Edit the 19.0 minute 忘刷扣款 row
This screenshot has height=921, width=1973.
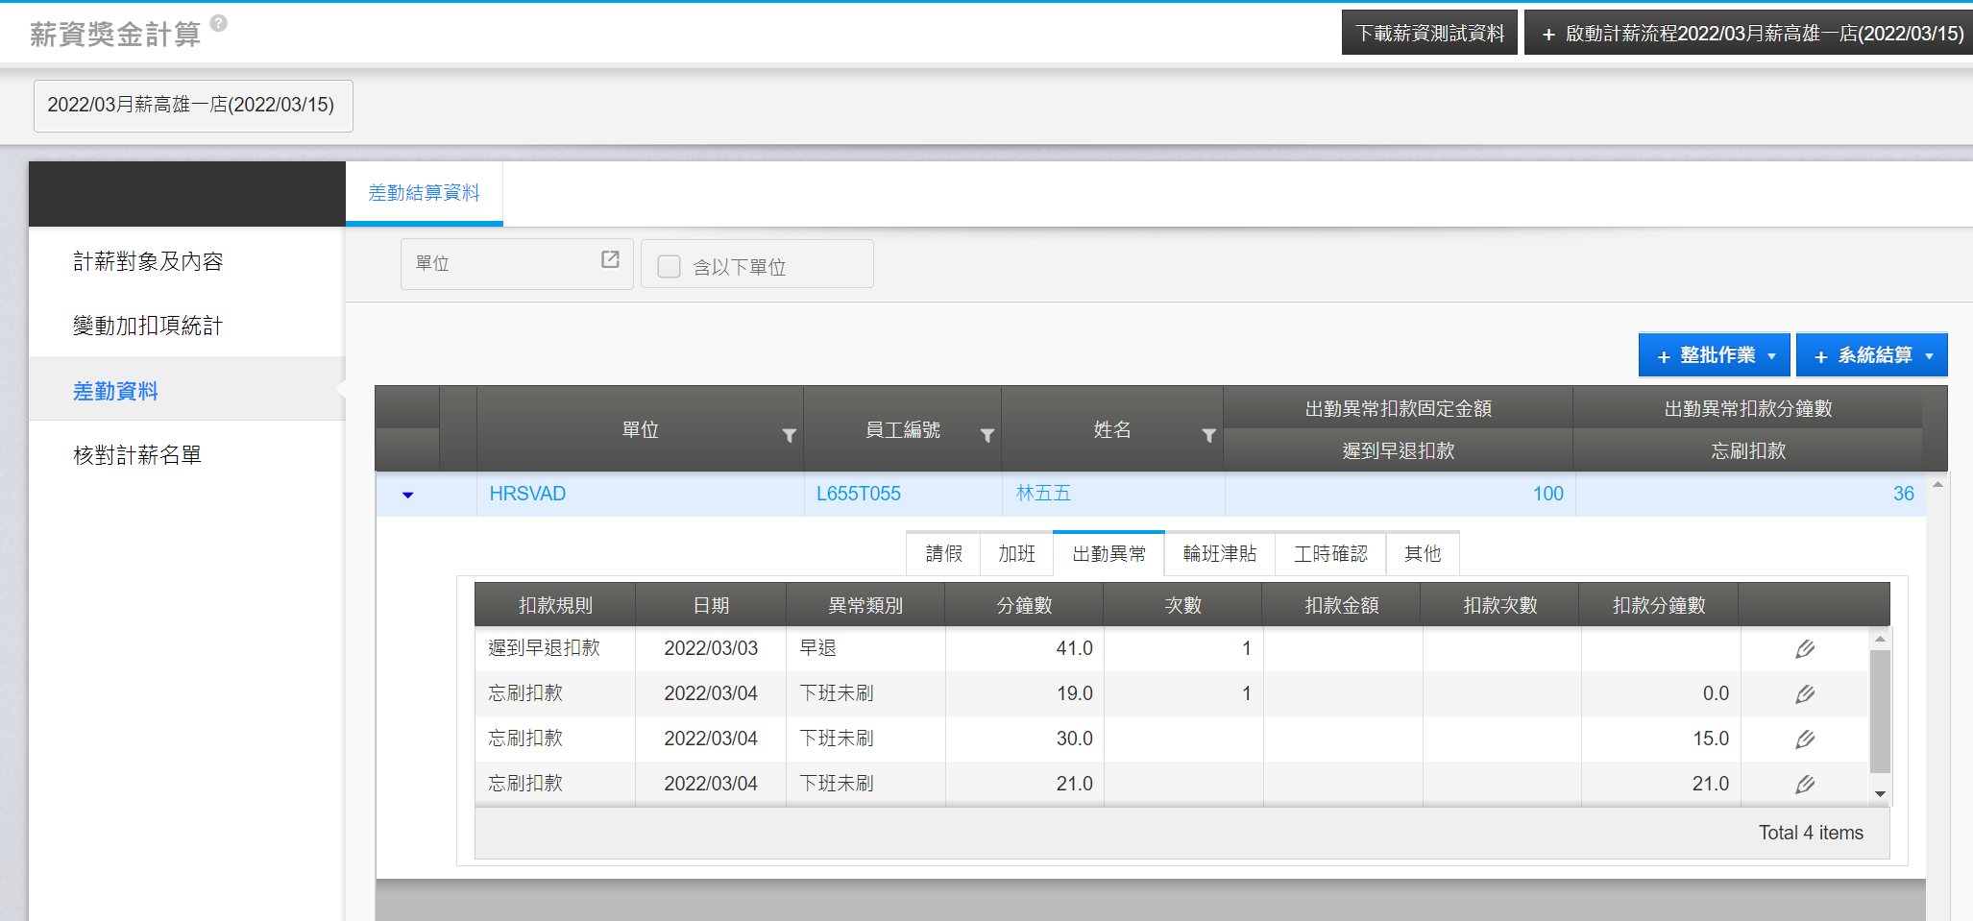1805,694
